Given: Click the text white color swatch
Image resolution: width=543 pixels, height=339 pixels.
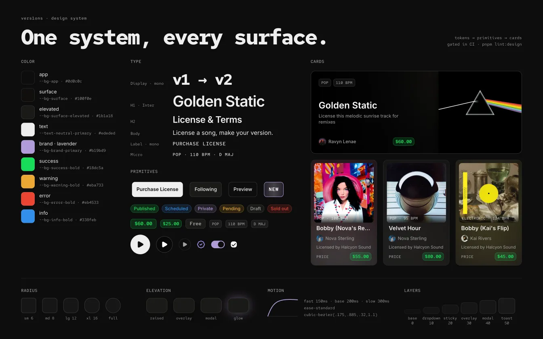Looking at the screenshot, I should pos(28,130).
